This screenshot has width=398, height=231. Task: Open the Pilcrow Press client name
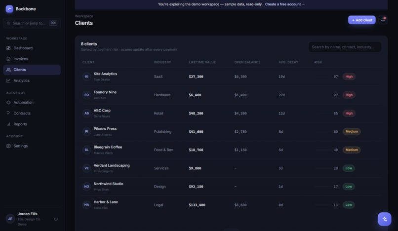tap(105, 129)
